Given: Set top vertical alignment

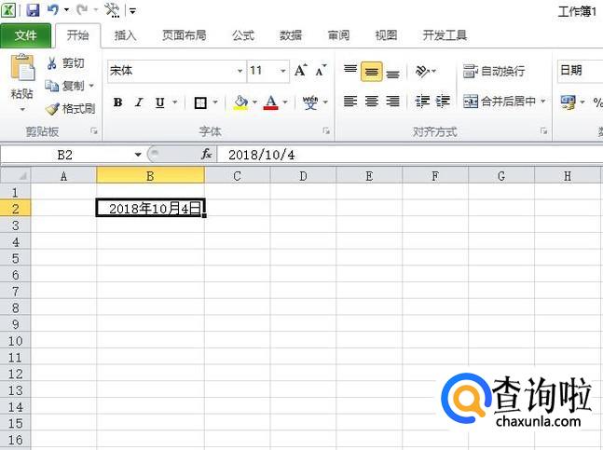Looking at the screenshot, I should point(349,71).
